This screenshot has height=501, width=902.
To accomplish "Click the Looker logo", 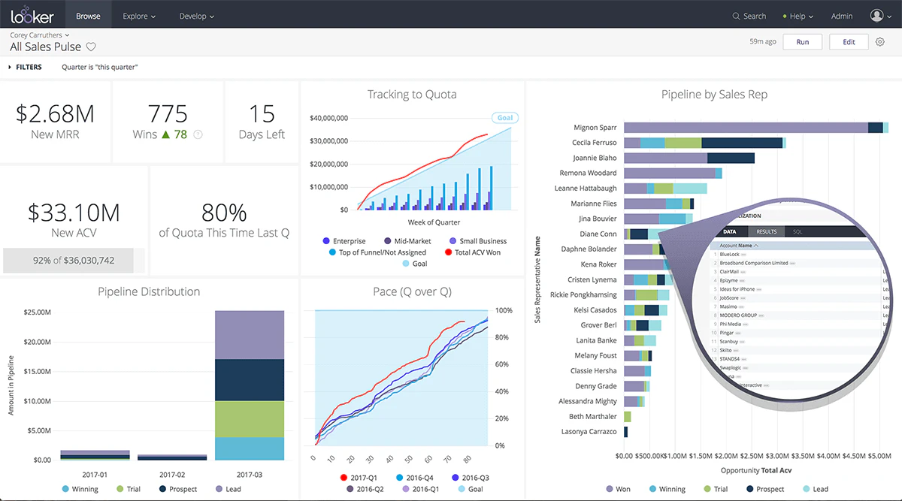I will (32, 15).
